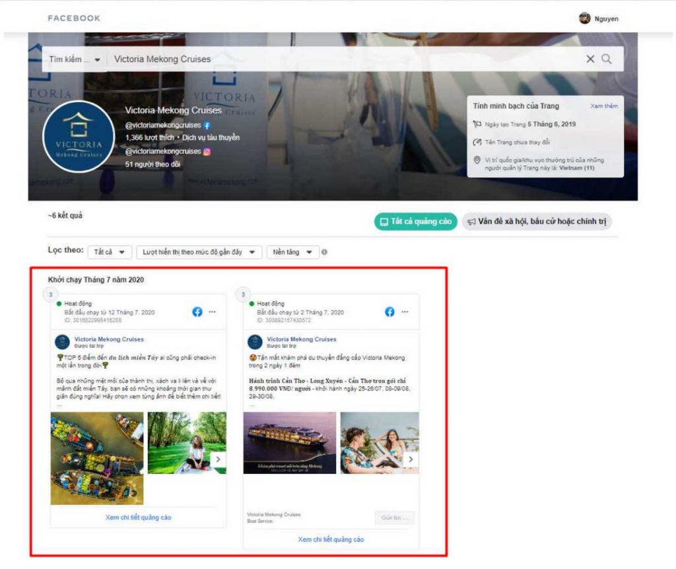Click the 1,366 lượt thích text
This screenshot has width=676, height=569.
point(150,138)
